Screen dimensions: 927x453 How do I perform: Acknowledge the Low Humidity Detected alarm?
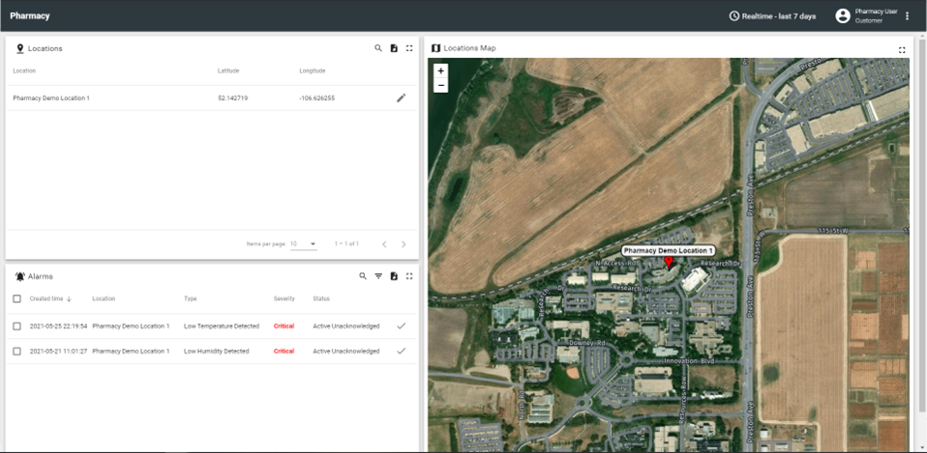point(402,351)
